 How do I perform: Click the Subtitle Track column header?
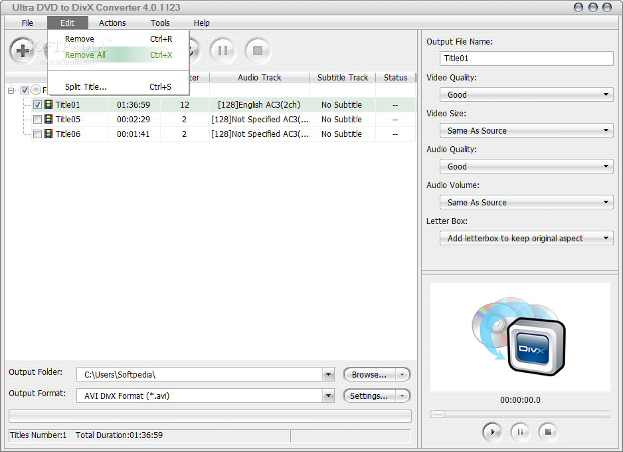pyautogui.click(x=343, y=78)
